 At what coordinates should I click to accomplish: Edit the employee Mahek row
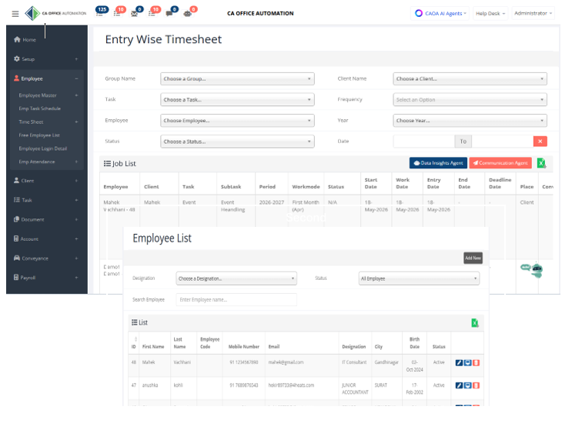pyautogui.click(x=459, y=363)
